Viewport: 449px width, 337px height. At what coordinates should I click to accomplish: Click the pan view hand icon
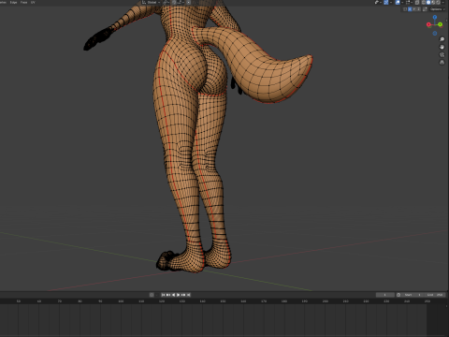(x=442, y=47)
